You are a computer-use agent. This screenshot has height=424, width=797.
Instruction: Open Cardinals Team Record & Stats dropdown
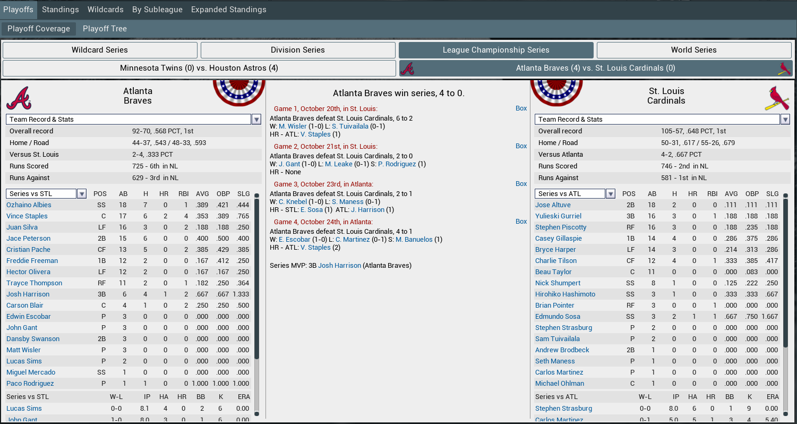click(785, 120)
